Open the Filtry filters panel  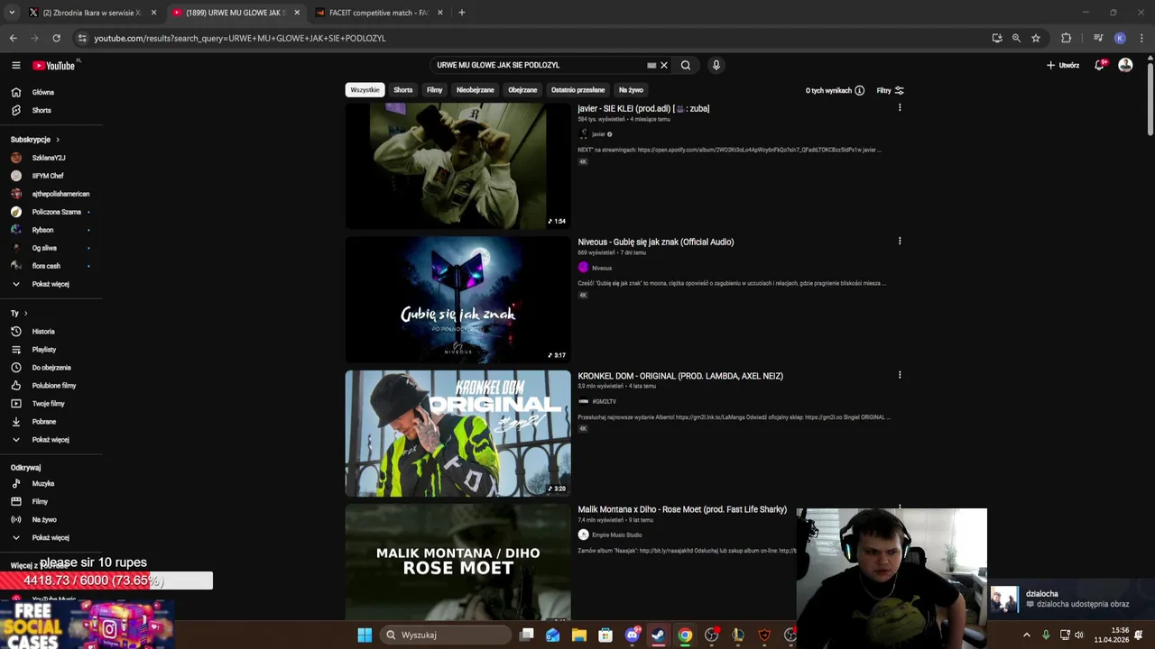click(x=890, y=90)
